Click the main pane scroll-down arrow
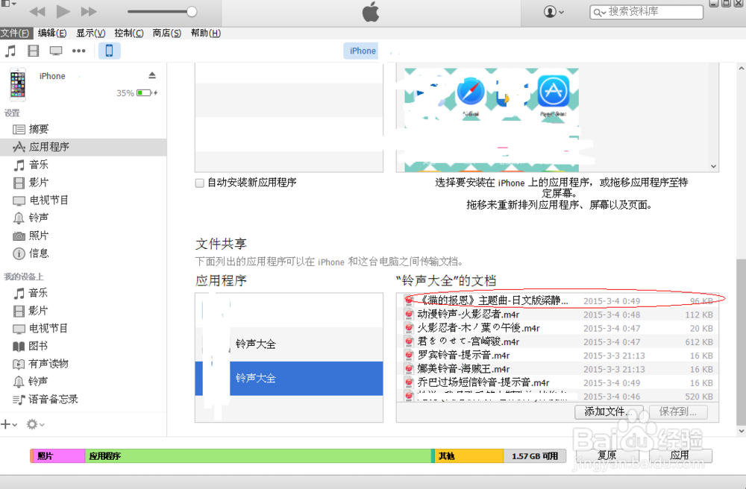 pyautogui.click(x=742, y=431)
